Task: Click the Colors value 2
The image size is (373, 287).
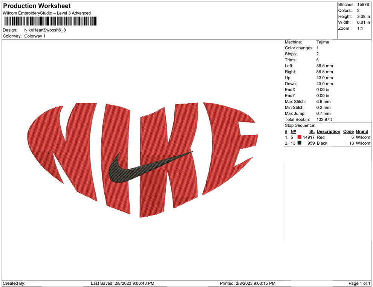Action: (358, 11)
